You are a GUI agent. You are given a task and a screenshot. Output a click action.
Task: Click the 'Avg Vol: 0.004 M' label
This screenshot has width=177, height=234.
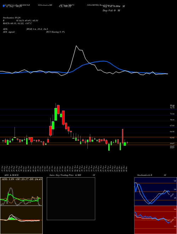(114, 6)
